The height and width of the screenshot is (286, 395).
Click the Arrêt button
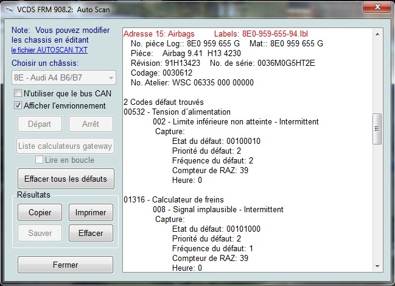[x=91, y=124]
